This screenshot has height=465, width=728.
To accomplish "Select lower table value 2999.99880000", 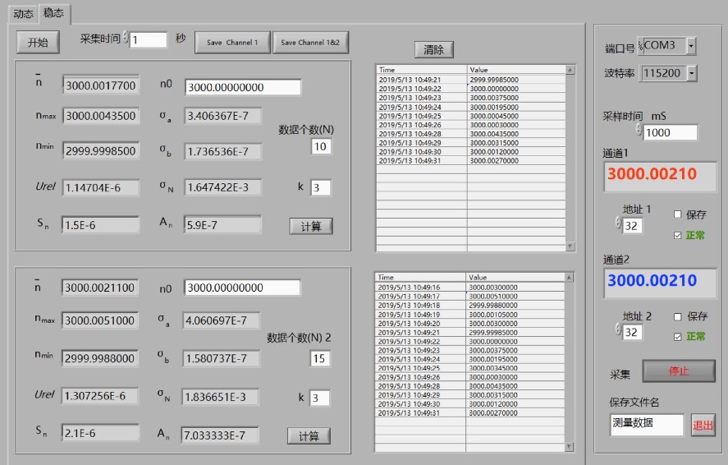I will pos(515,305).
